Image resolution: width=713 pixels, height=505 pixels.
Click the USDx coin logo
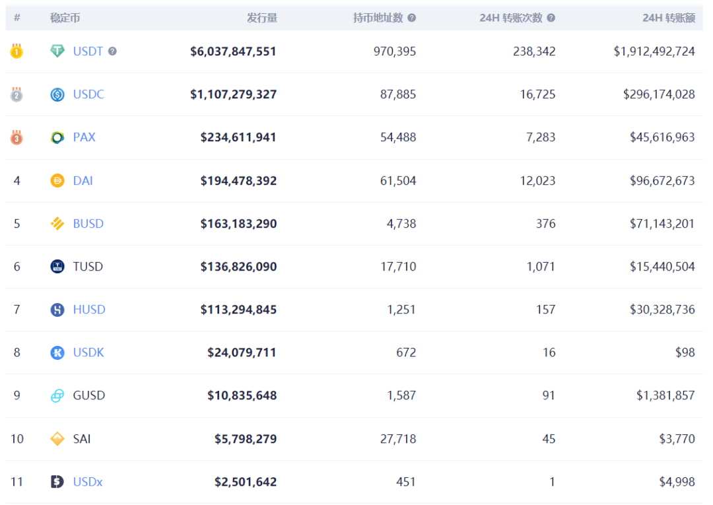(x=57, y=481)
